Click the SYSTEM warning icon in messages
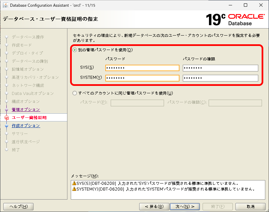Screen dimensions: 269x212 tap(74, 189)
